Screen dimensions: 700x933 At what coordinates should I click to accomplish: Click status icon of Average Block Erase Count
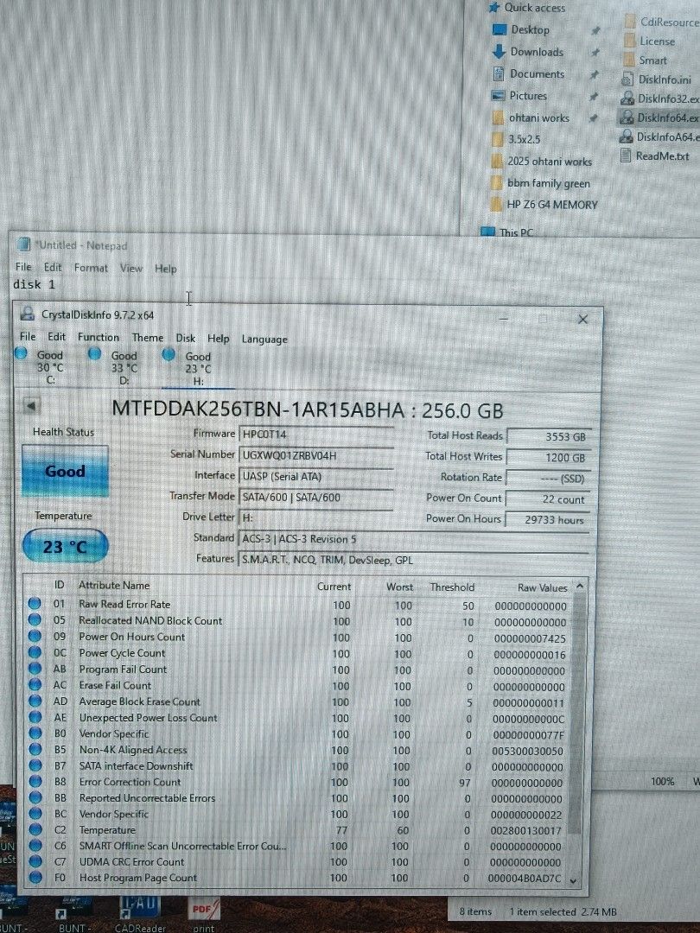point(35,701)
